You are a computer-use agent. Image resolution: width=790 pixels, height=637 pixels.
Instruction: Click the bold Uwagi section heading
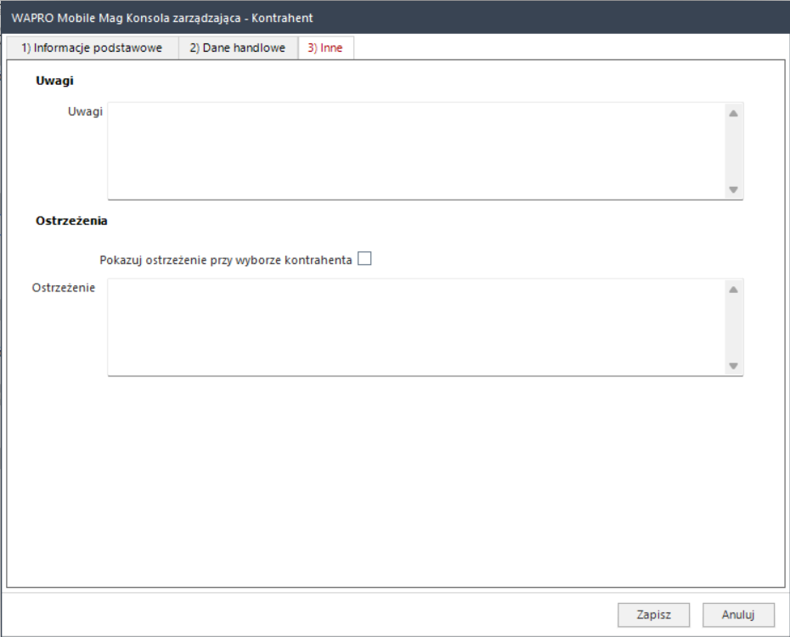tap(54, 81)
